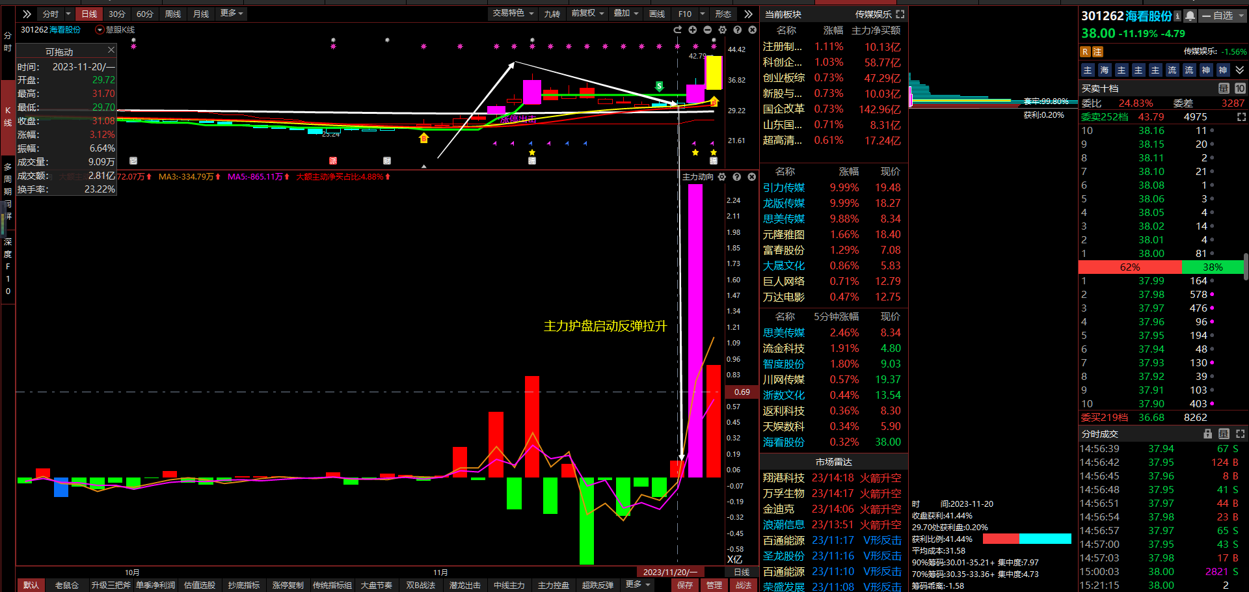This screenshot has width=1249, height=592.
Task: Click the chart share/redo arrow icon
Action: [x=677, y=30]
